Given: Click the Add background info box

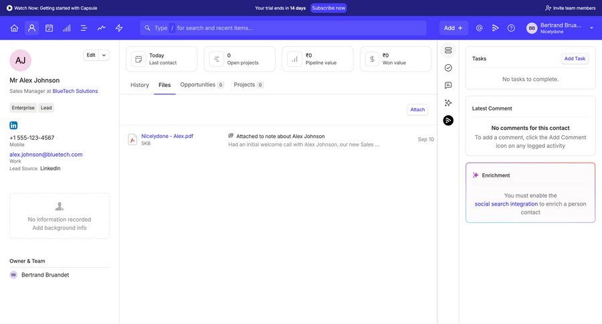Looking at the screenshot, I should click(60, 216).
